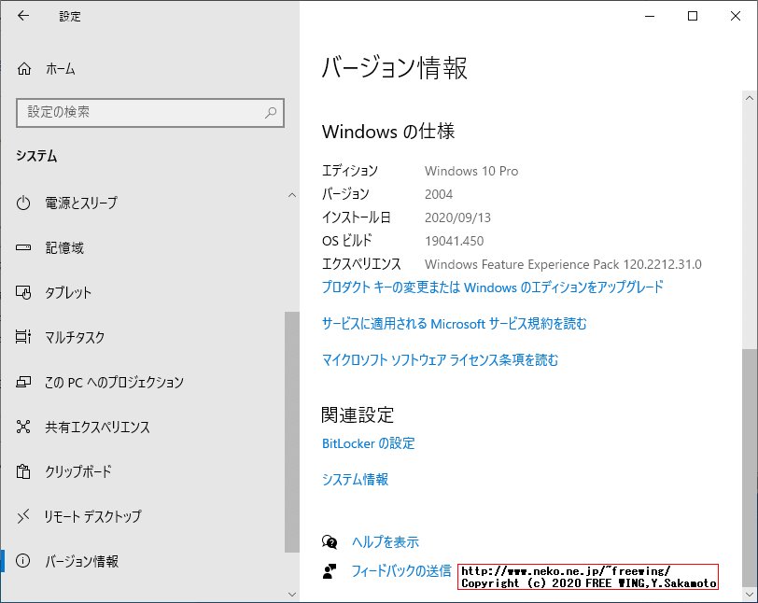Click the search magnifier icon
Viewport: 758px width, 603px height.
(x=271, y=113)
